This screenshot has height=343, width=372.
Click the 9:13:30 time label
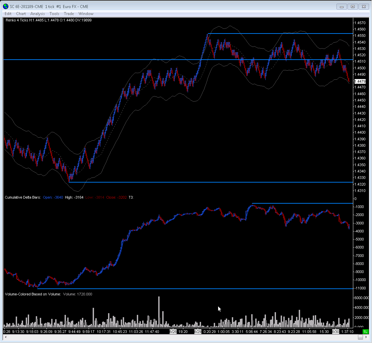(18, 332)
